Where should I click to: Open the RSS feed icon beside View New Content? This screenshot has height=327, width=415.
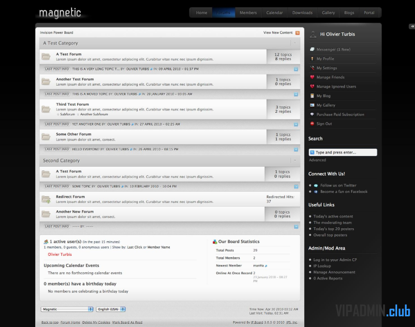pos(297,33)
